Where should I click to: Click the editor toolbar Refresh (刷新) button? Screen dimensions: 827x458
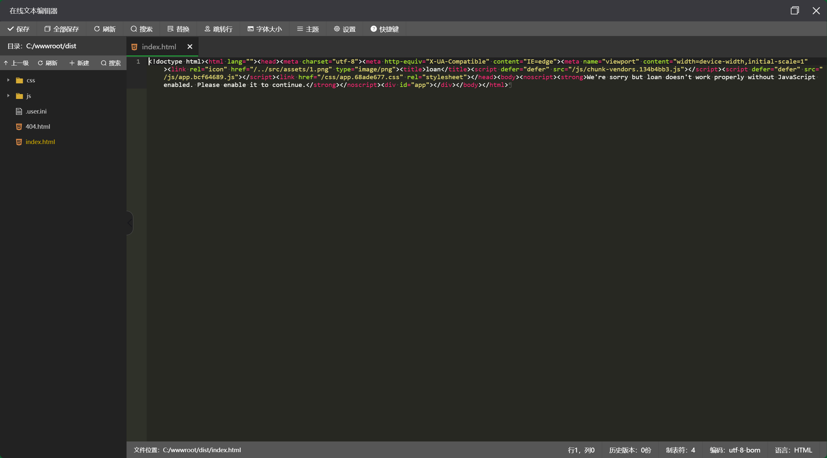(x=105, y=29)
